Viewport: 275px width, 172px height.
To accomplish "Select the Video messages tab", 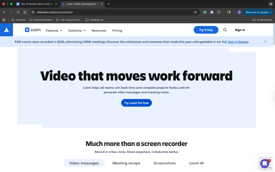I will pos(84,163).
